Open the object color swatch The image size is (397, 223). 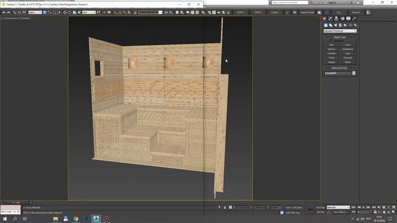pos(354,73)
